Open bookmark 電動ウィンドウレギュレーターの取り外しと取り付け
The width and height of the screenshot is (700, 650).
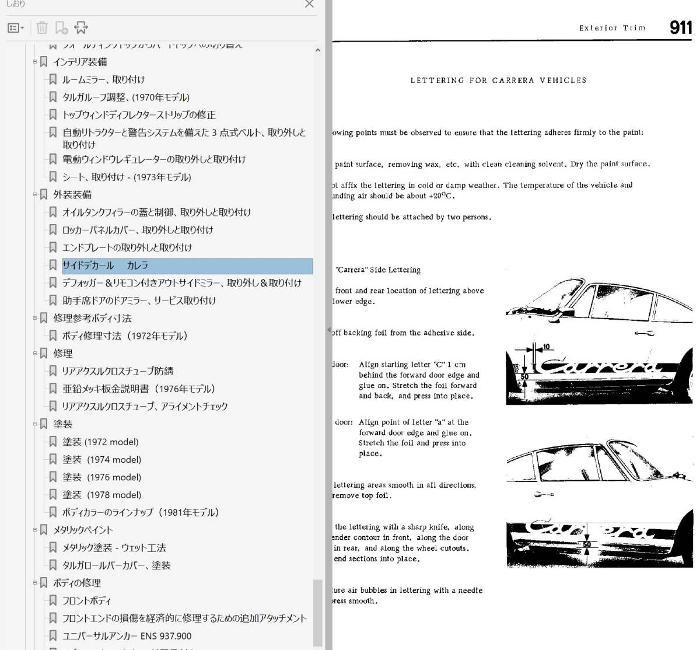[x=154, y=159]
